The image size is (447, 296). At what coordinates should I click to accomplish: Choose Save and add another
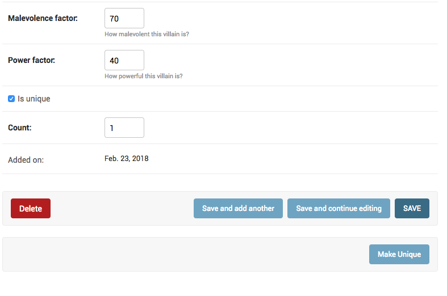click(x=238, y=208)
